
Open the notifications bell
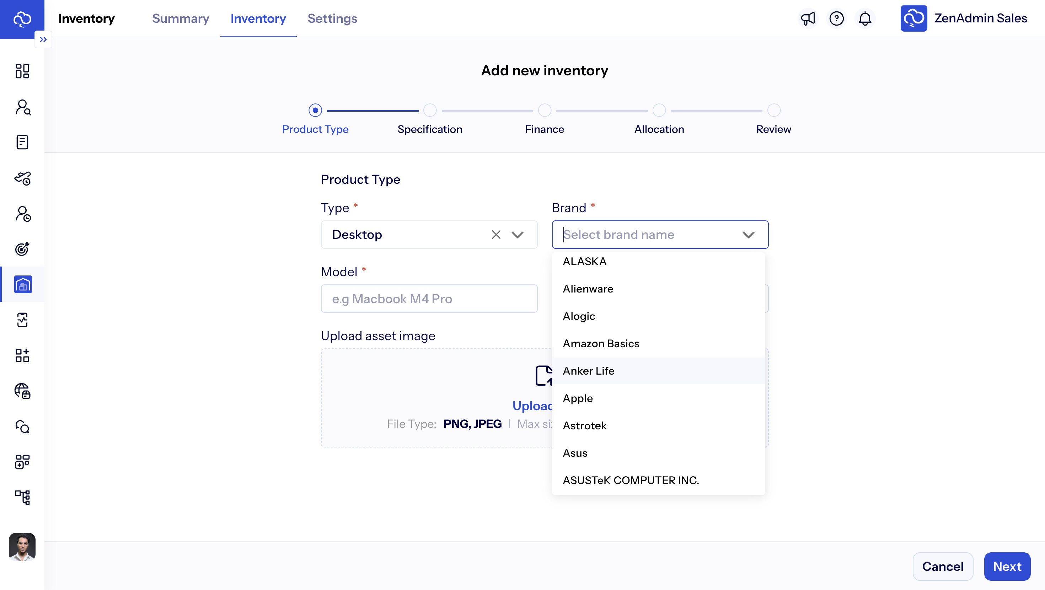tap(865, 18)
